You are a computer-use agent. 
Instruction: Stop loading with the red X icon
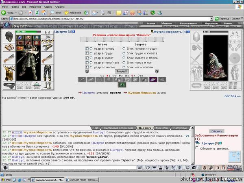click(30, 13)
